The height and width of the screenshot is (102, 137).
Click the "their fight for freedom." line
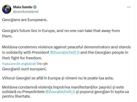coord(22,58)
